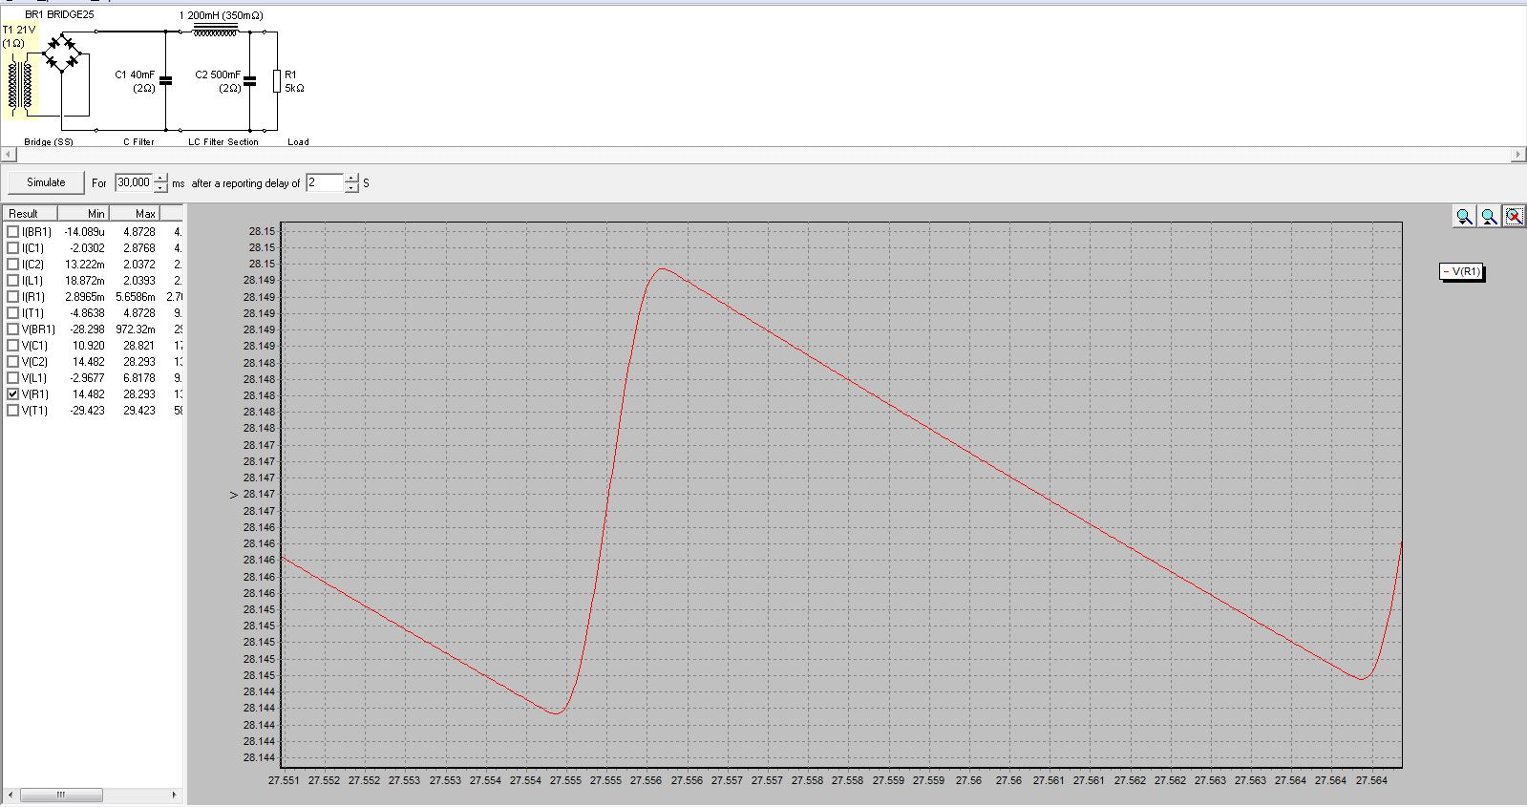Click the 27.551 x-axis time label
This screenshot has width=1527, height=807.
(x=284, y=779)
